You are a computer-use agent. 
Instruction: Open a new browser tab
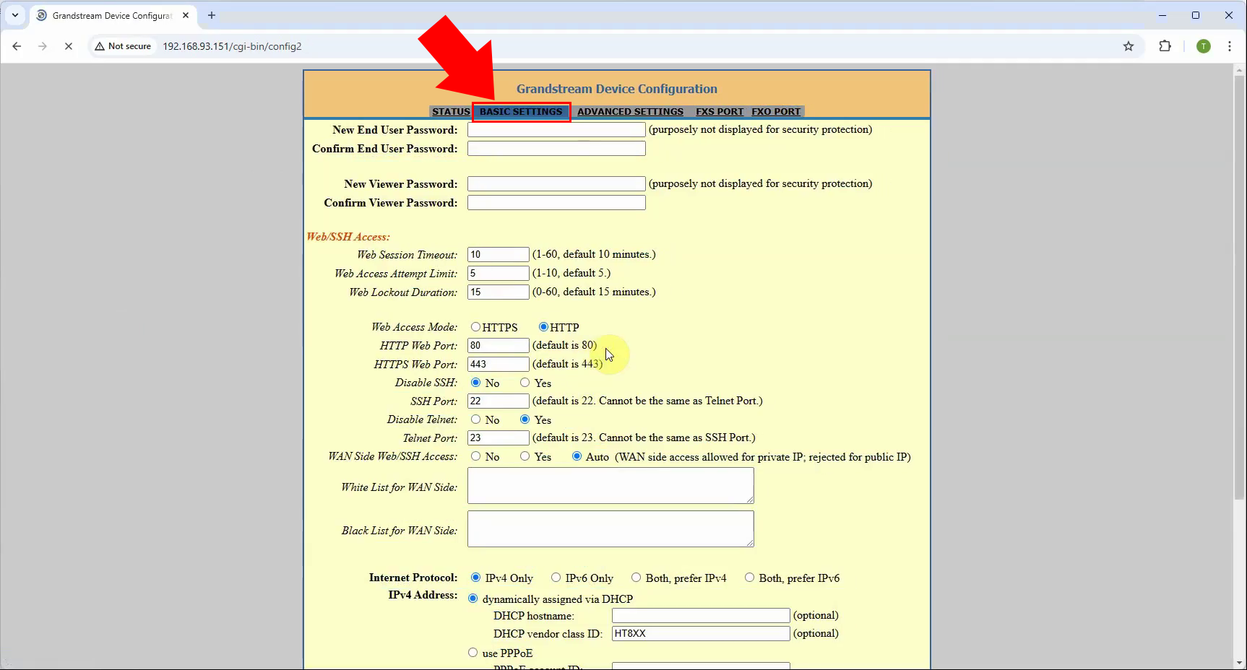click(212, 15)
